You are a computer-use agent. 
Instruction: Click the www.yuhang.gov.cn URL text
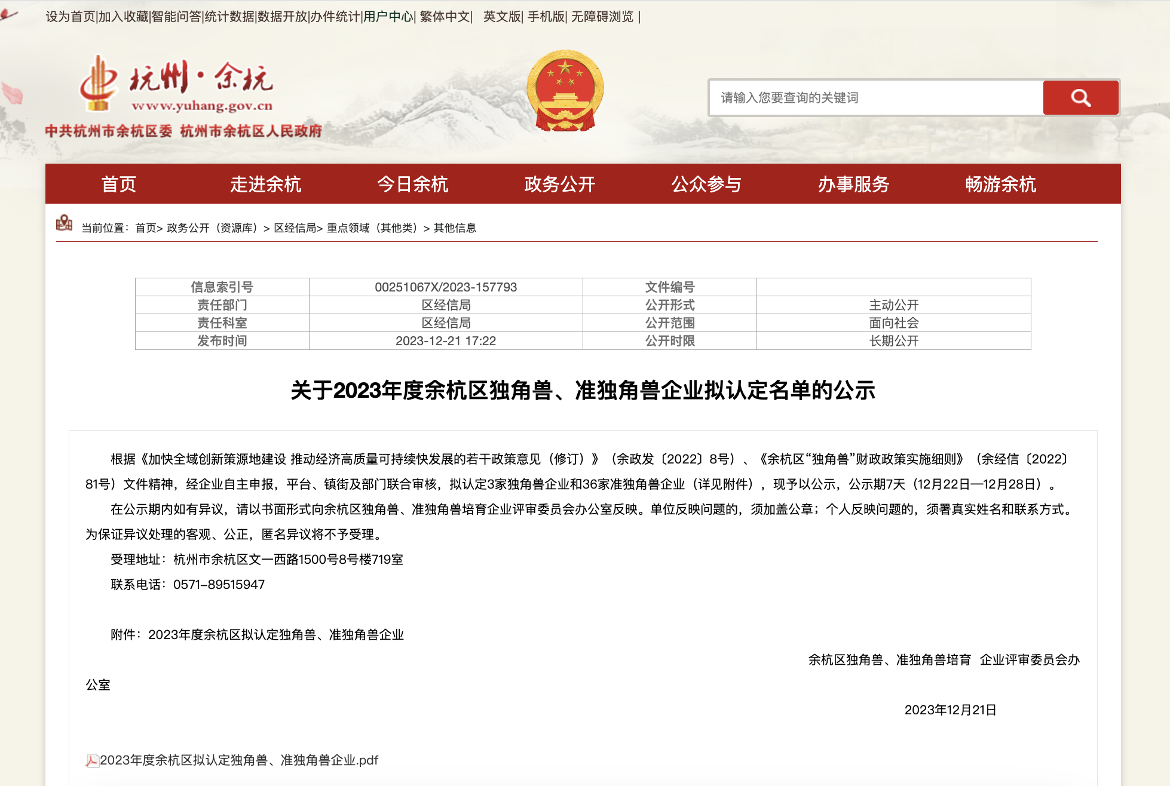[x=203, y=106]
